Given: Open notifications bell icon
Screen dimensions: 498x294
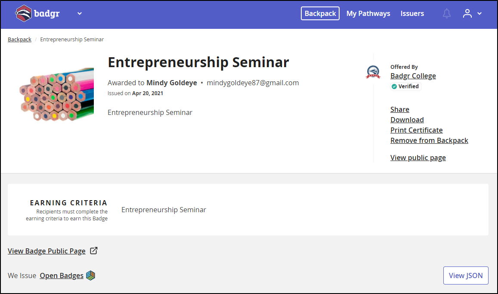Looking at the screenshot, I should coord(446,13).
